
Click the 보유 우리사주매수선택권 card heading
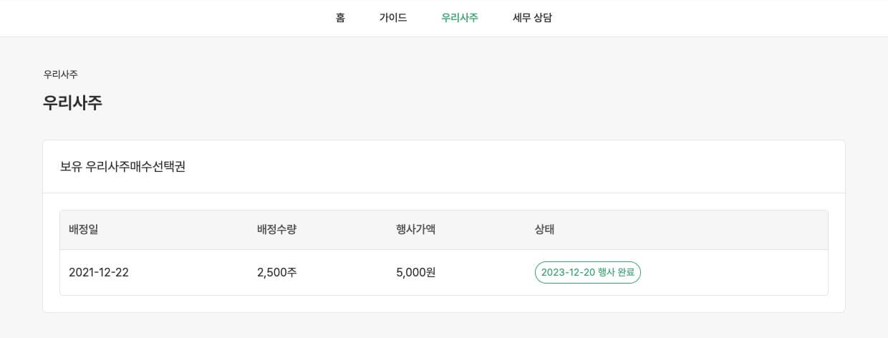123,167
